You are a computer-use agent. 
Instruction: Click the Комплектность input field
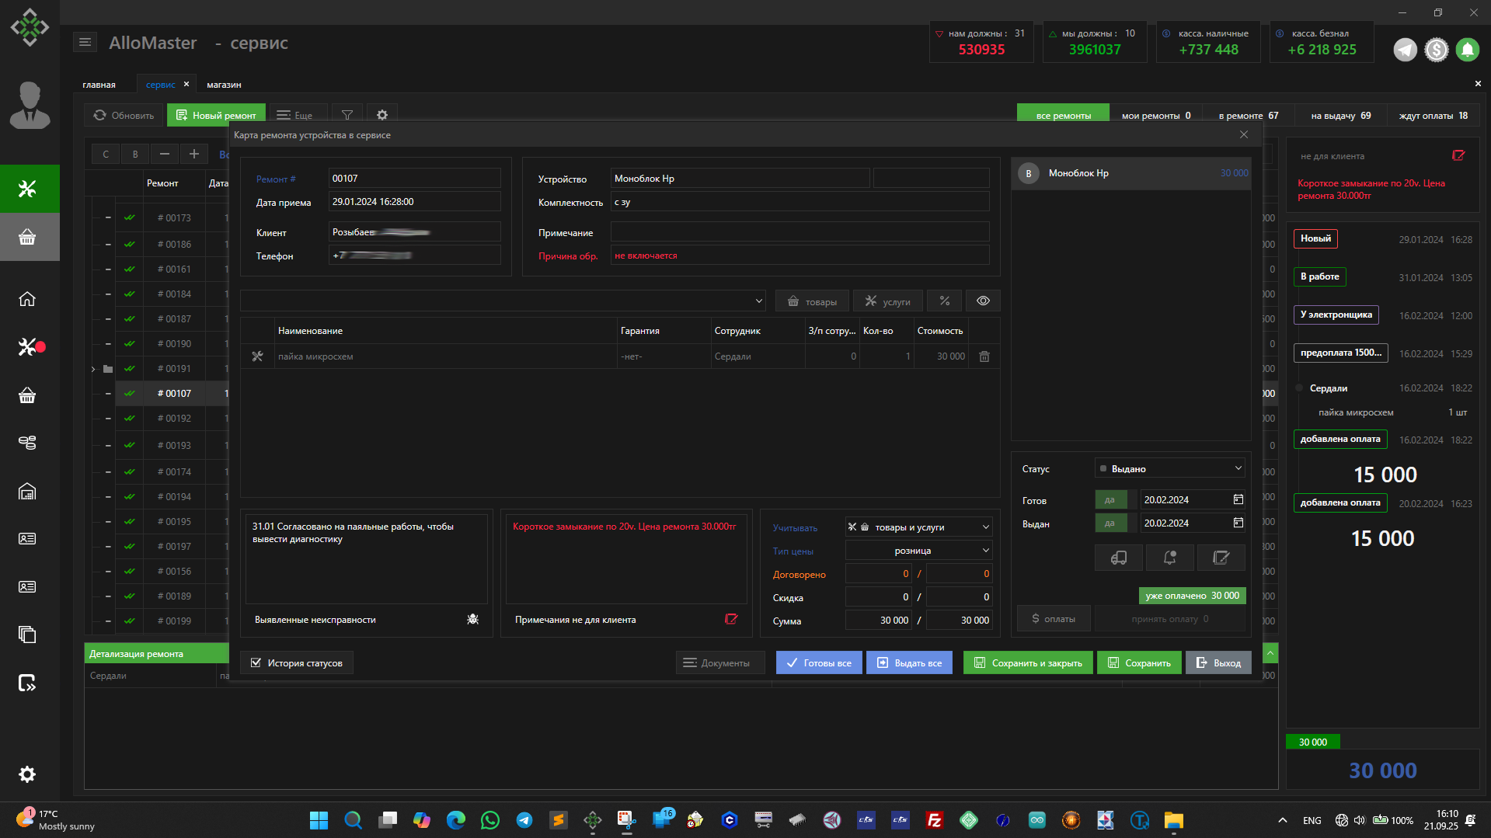click(799, 202)
